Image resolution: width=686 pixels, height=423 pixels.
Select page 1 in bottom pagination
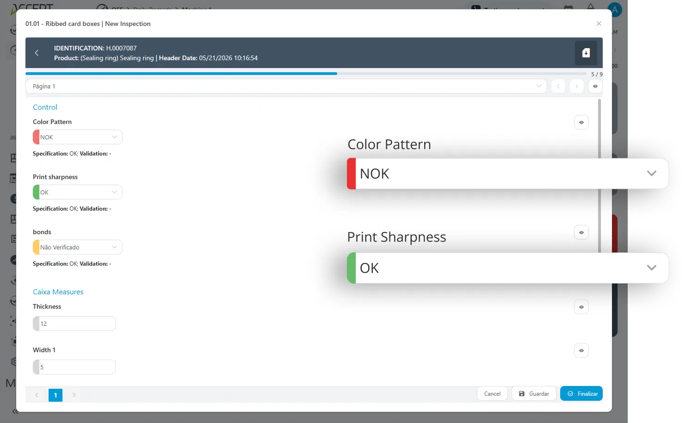click(x=56, y=395)
